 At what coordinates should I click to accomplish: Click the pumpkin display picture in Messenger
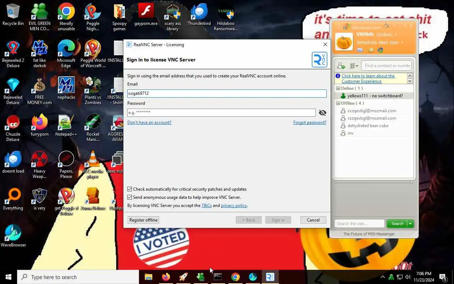pos(344,42)
